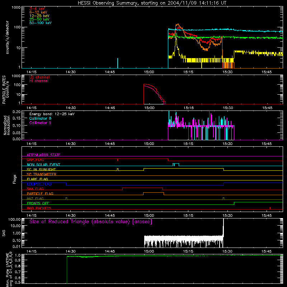The width and height of the screenshot is (287, 287).
Task: Click the ATTENUATOR_STATE flag label
Action: click(x=43, y=155)
